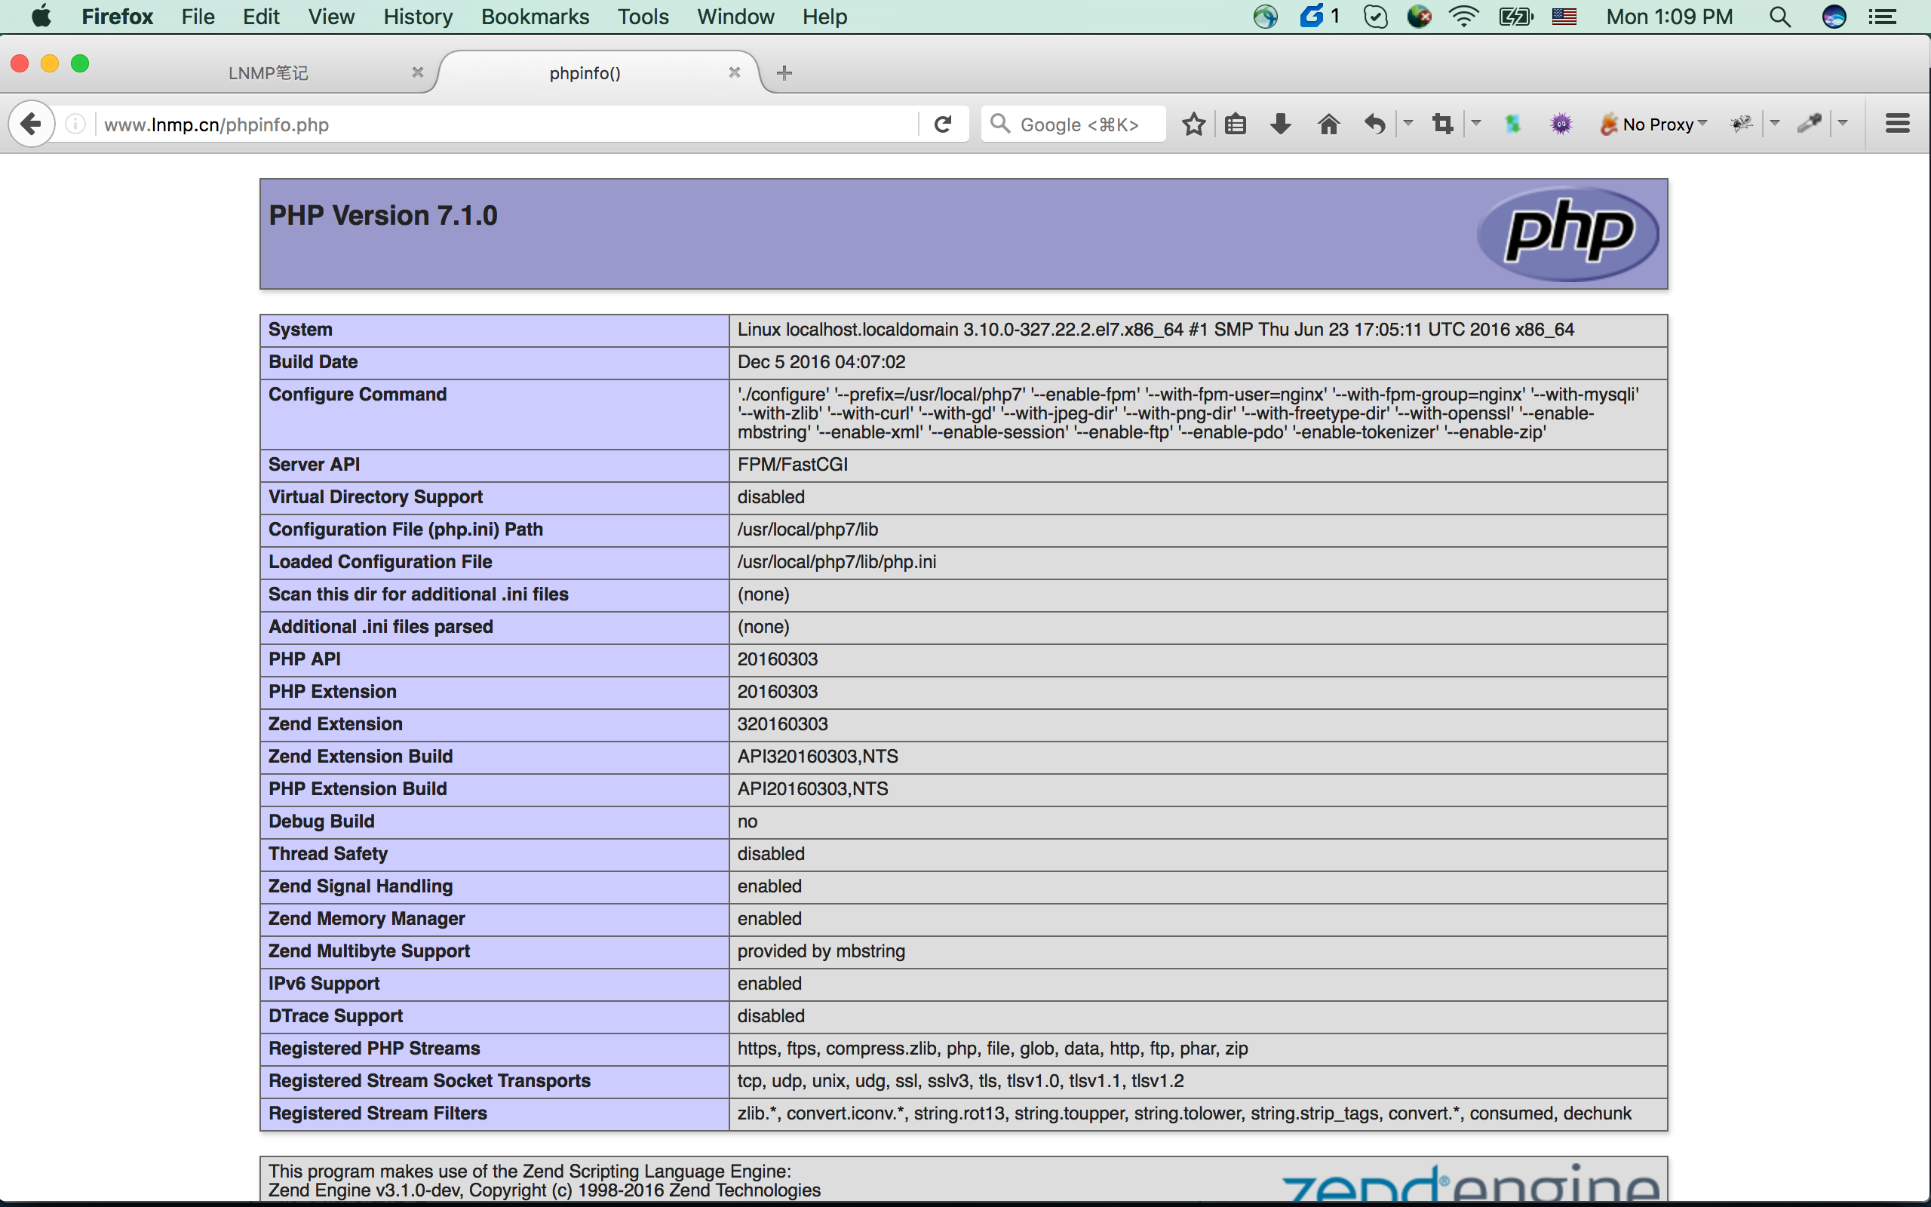
Task: Open the Firefox Help menu
Action: click(821, 15)
